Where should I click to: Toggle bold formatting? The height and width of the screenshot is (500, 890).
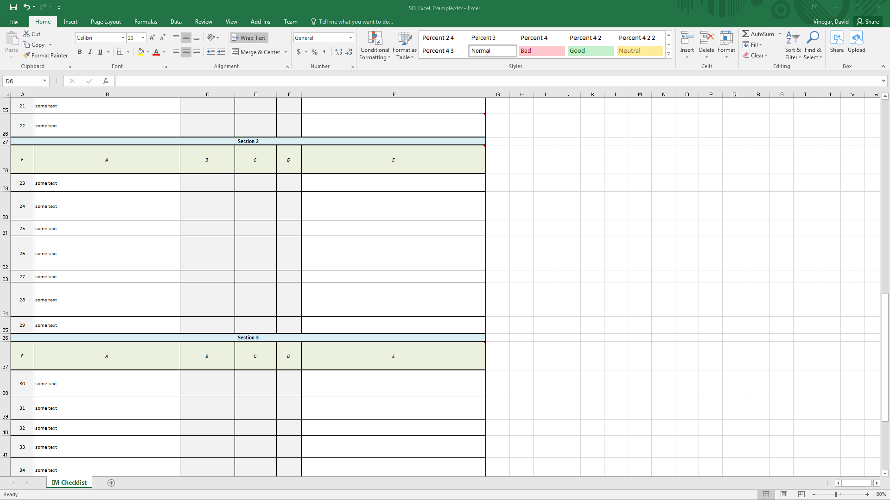(80, 52)
